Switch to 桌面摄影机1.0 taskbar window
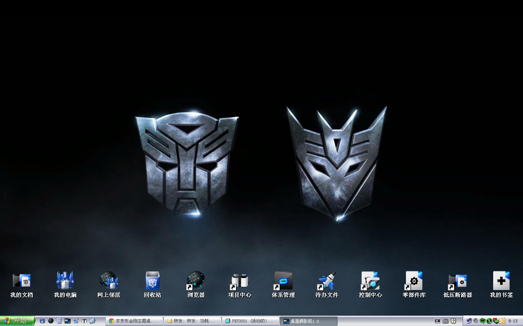This screenshot has width=523, height=326. point(308,321)
